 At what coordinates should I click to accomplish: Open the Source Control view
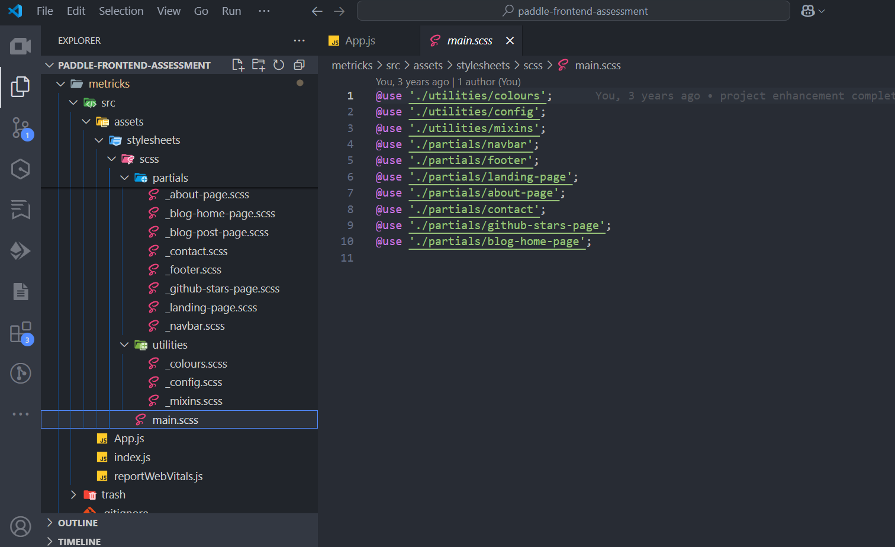click(x=21, y=128)
